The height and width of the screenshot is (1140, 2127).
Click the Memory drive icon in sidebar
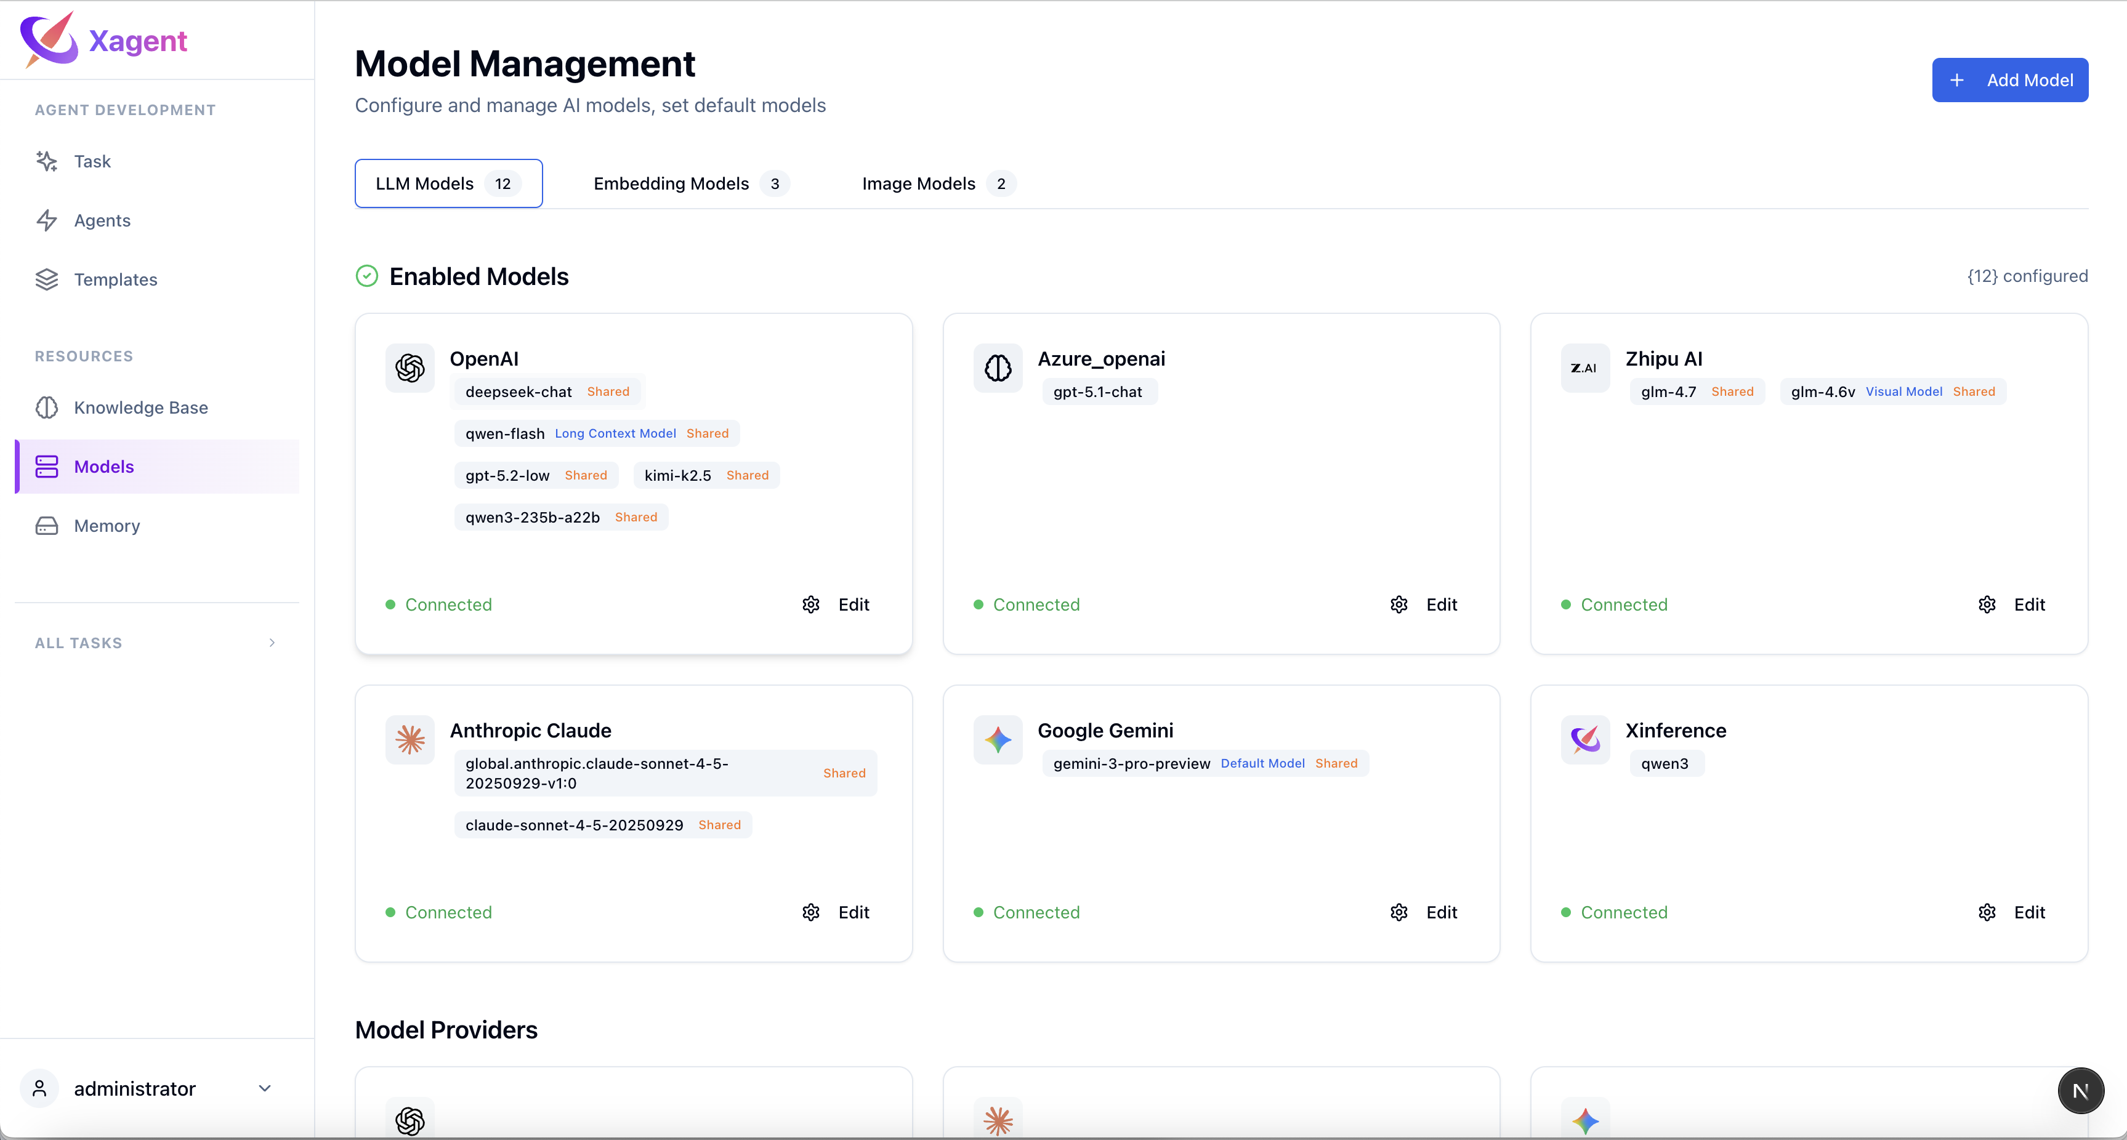point(47,526)
